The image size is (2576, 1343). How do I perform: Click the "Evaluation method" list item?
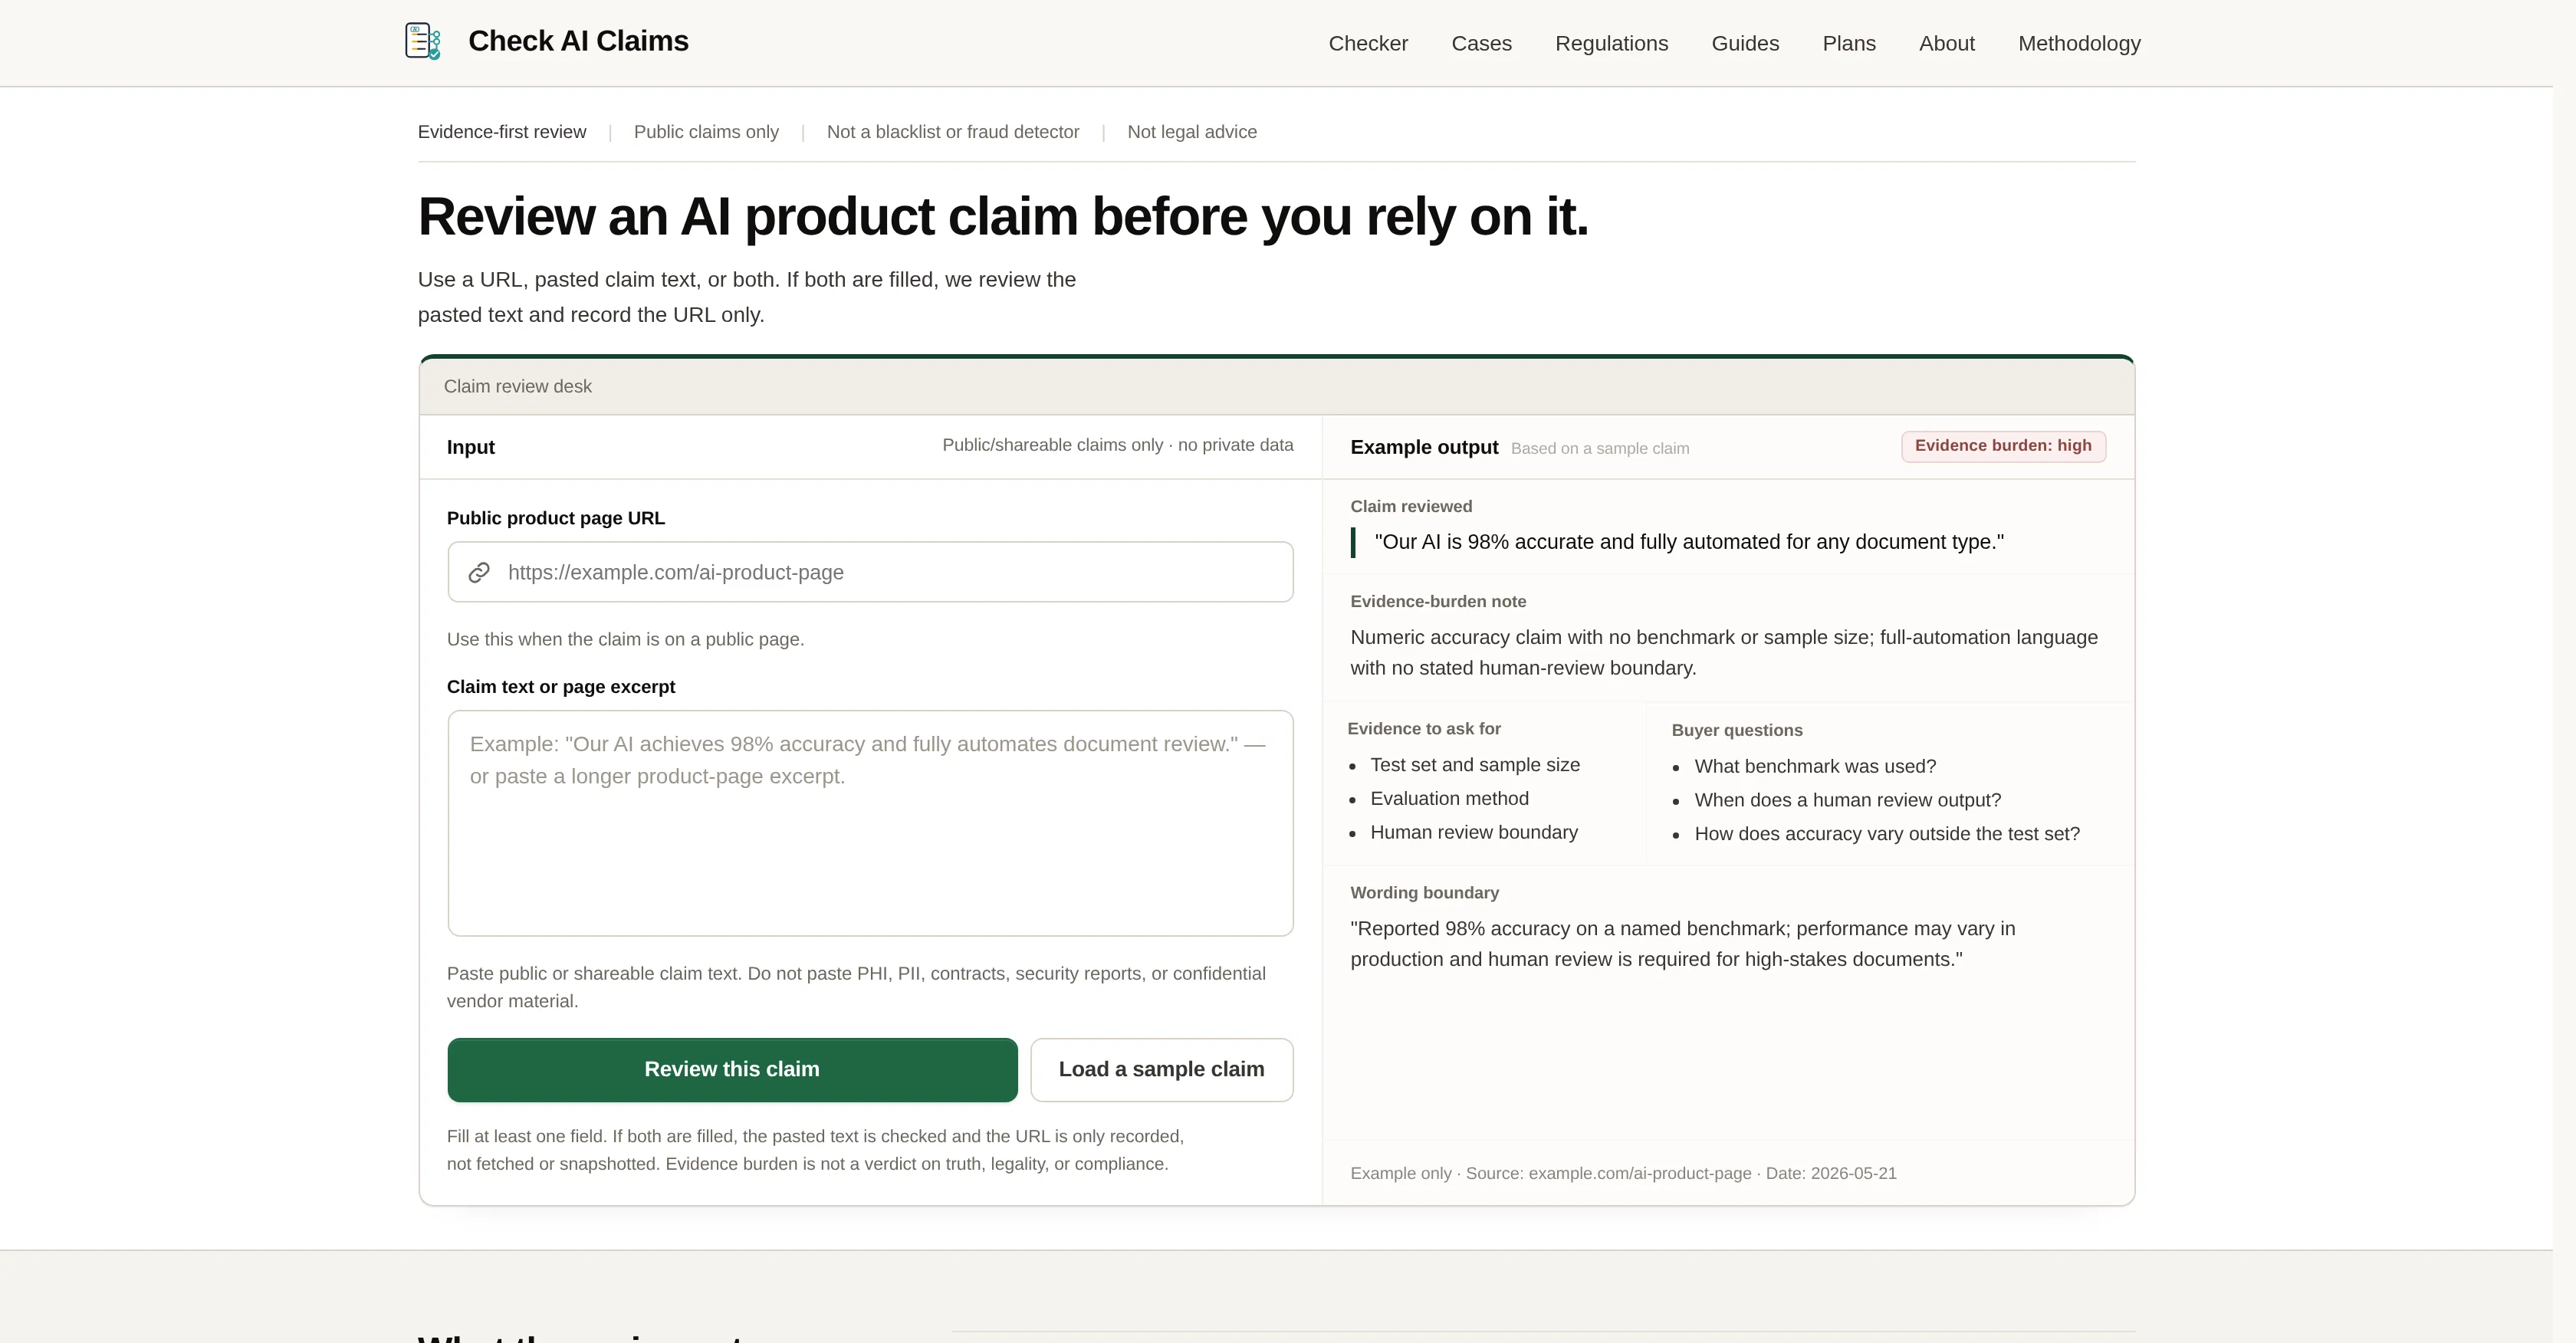1449,798
